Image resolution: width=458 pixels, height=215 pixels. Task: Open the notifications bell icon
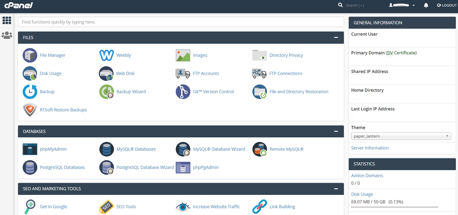[426, 5]
